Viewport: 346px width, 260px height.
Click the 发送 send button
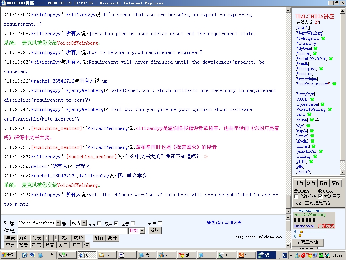(155, 230)
